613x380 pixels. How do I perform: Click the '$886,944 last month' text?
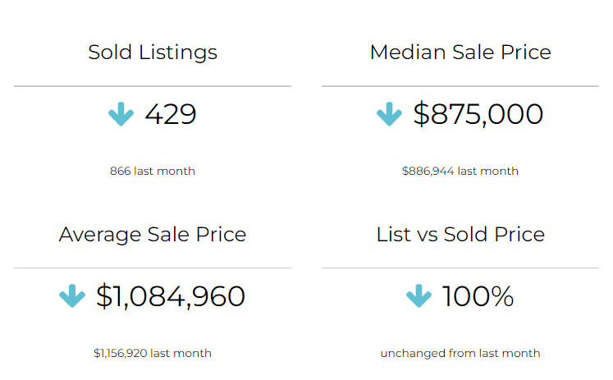click(460, 171)
